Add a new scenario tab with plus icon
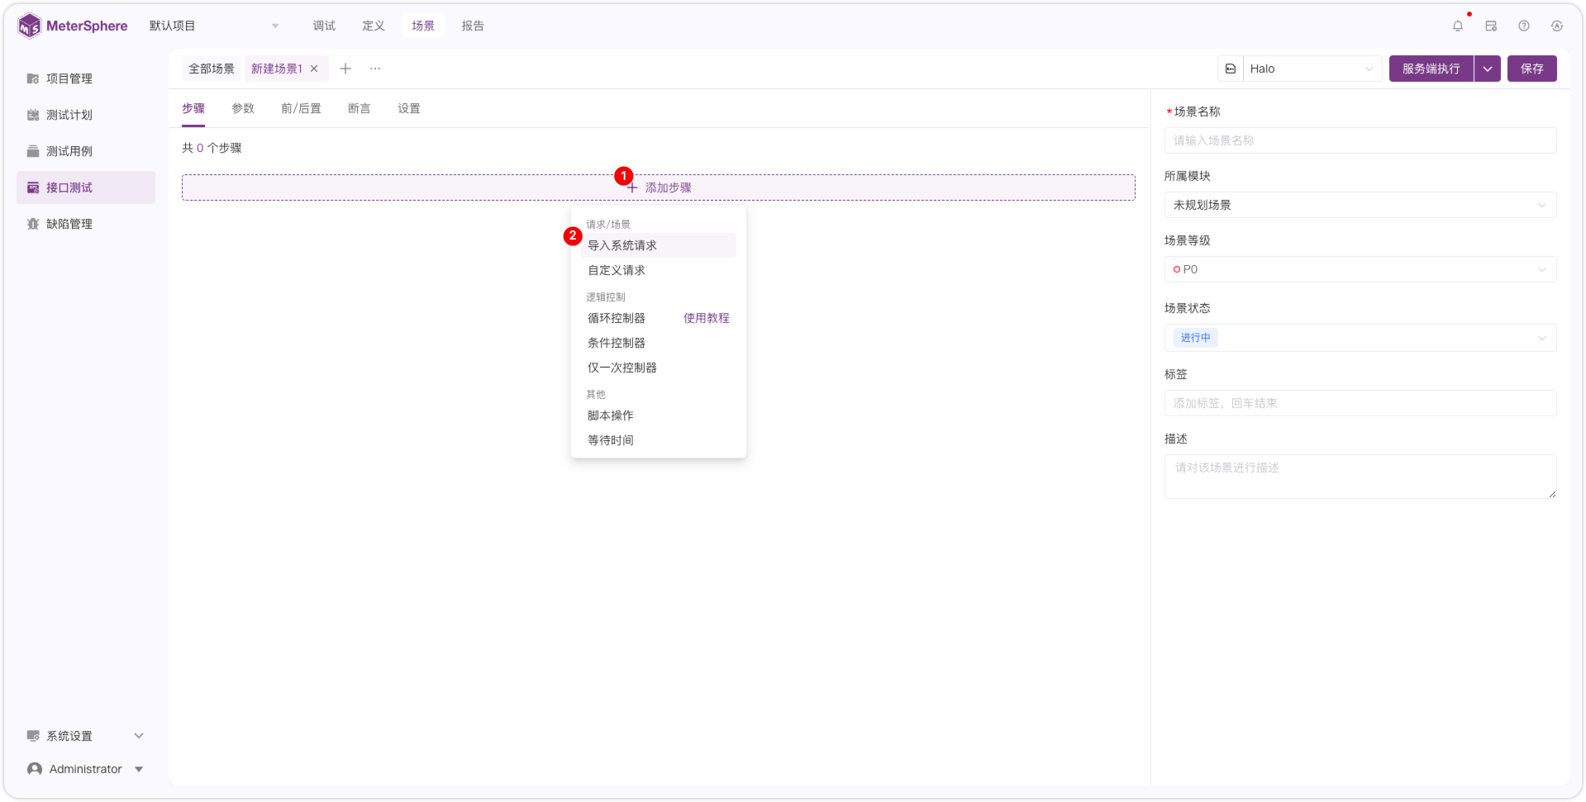 [x=345, y=69]
